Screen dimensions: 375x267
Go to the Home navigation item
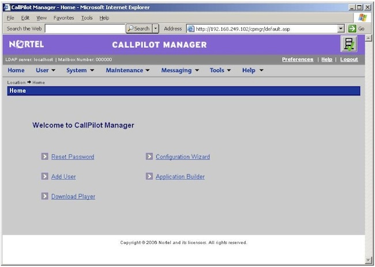[16, 70]
